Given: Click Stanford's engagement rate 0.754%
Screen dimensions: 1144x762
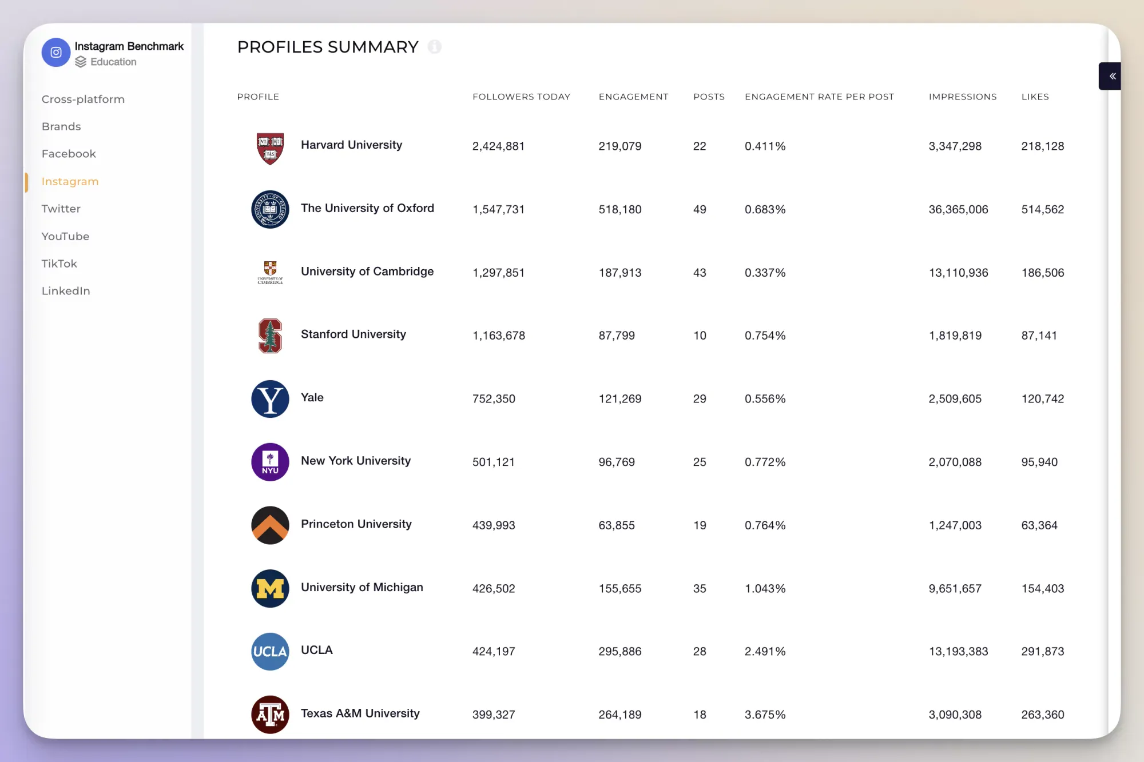Looking at the screenshot, I should (x=765, y=336).
